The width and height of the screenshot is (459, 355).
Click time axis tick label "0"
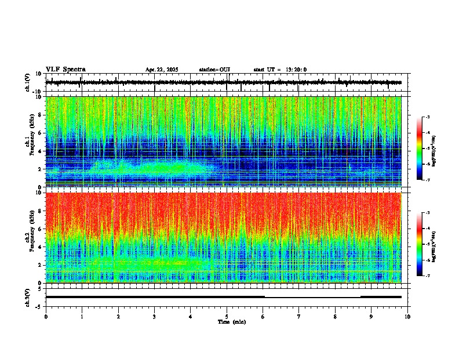(x=46, y=317)
